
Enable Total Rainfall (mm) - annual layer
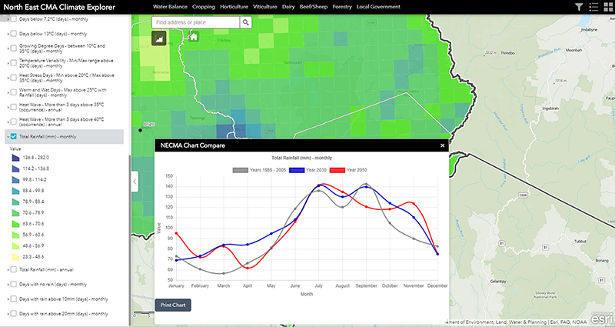click(14, 269)
